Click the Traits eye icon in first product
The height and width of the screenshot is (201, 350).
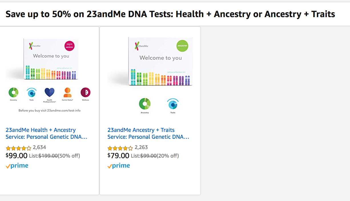(31, 93)
